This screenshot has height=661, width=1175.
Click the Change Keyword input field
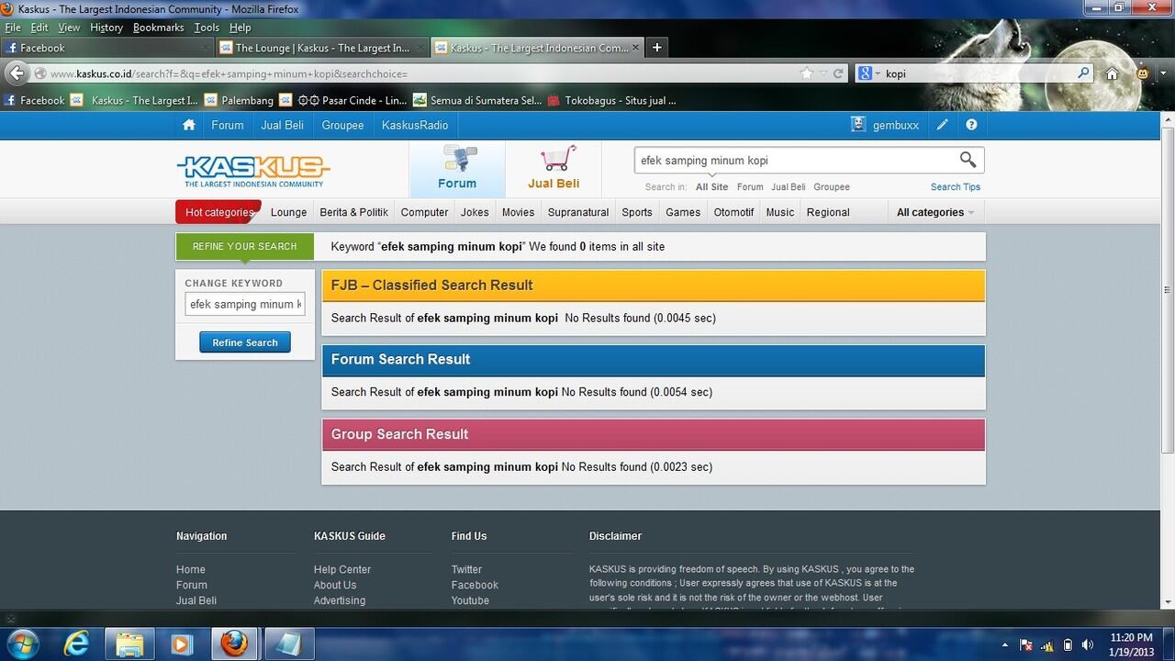pyautogui.click(x=245, y=304)
